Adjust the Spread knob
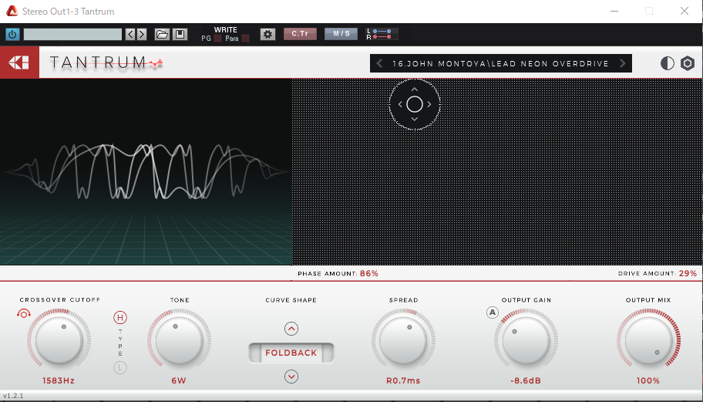 point(403,340)
